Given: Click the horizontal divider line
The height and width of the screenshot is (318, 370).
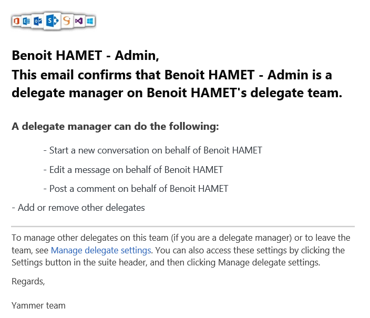Looking at the screenshot, I should [x=183, y=227].
